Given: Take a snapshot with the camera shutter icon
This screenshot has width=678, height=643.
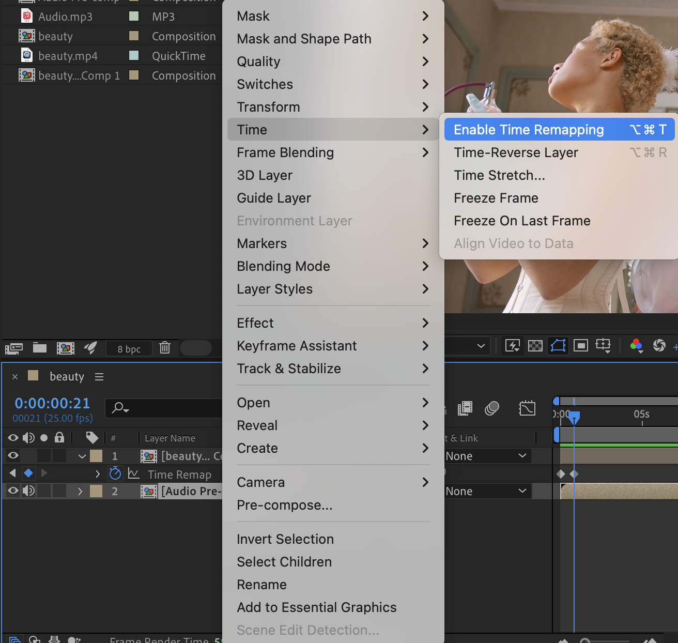Looking at the screenshot, I should (x=659, y=346).
